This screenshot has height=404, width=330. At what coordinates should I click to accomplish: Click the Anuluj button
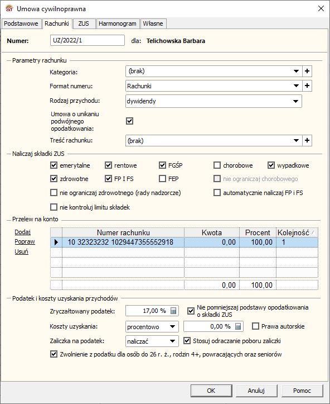(x=256, y=391)
